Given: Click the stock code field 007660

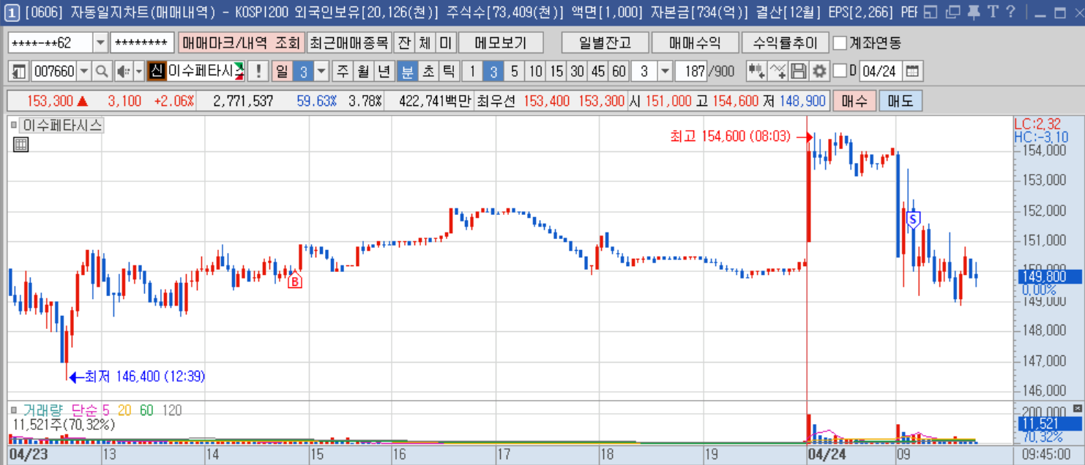Looking at the screenshot, I should pos(54,72).
